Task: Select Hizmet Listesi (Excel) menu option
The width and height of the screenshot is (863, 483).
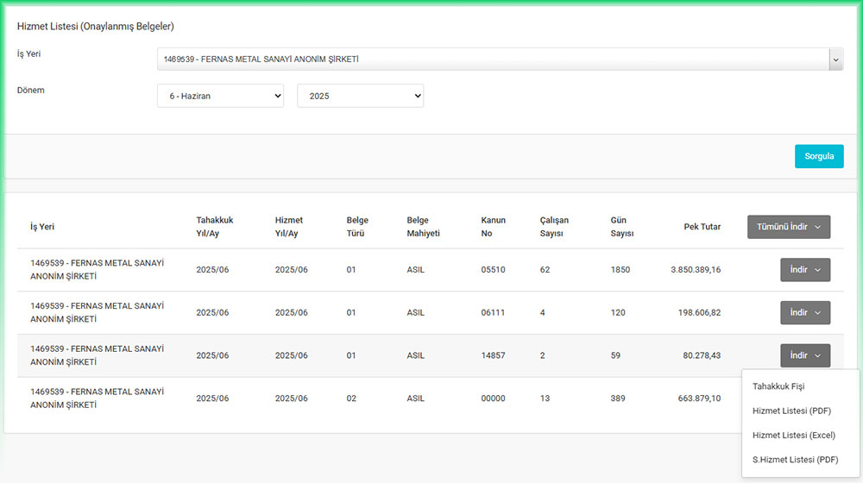Action: click(793, 436)
